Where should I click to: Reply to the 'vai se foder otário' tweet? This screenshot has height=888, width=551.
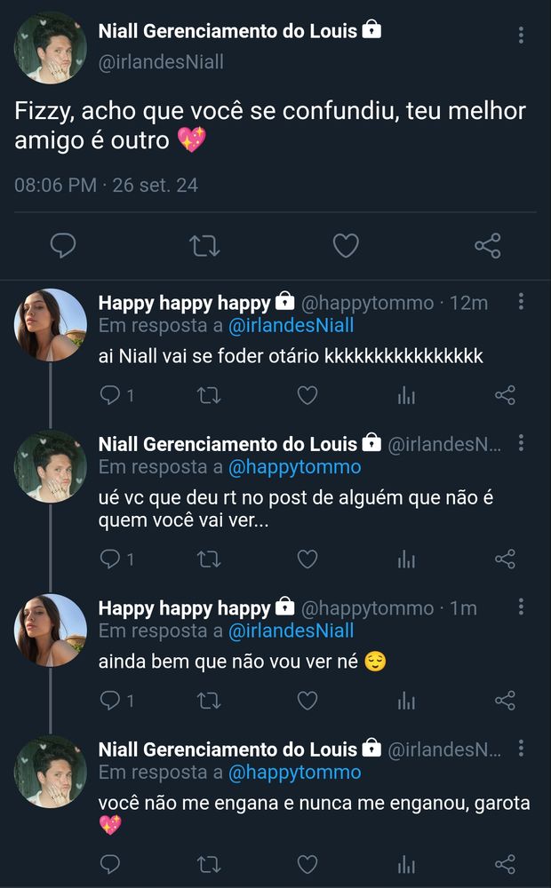pos(110,395)
